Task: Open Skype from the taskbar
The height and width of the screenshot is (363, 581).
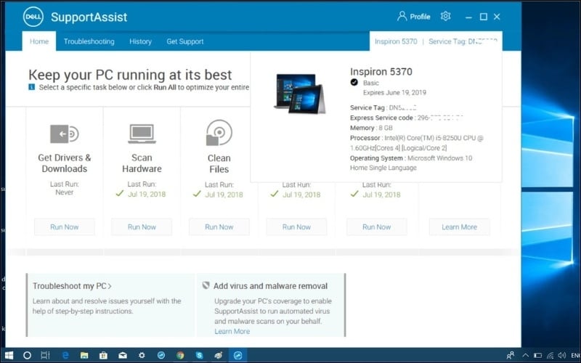Action: click(199, 356)
